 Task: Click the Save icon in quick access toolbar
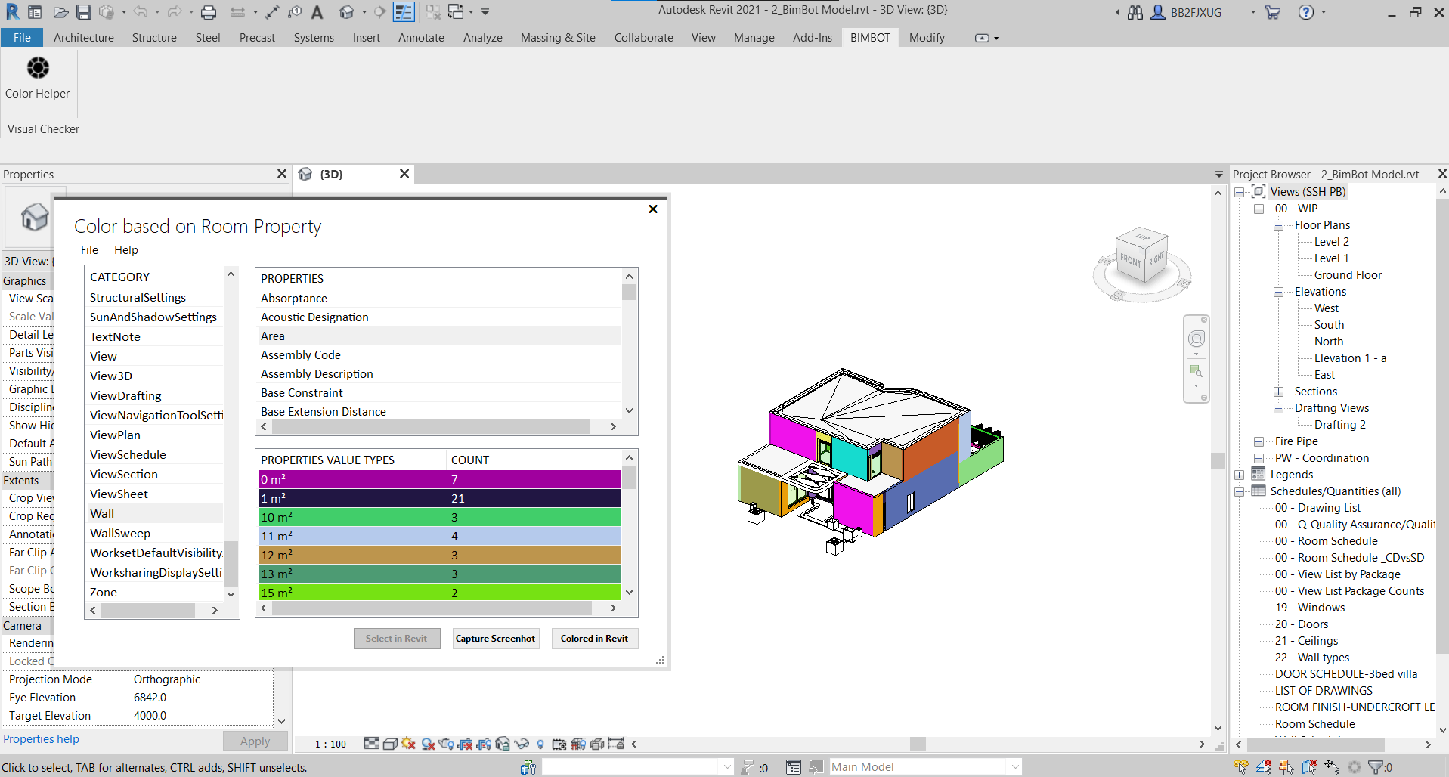84,12
